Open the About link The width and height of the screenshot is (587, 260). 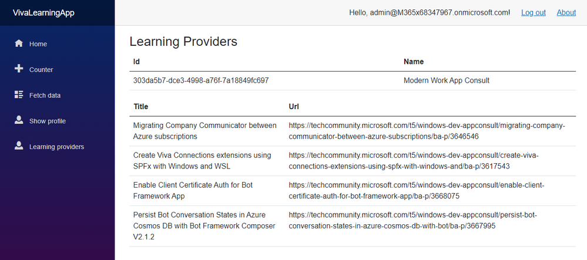click(x=566, y=13)
